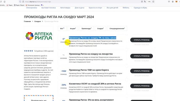Image resolution: width=180 pixels, height=101 pixels.
Task: Go to the Скидки breadcrumb link
Action: click(37, 21)
